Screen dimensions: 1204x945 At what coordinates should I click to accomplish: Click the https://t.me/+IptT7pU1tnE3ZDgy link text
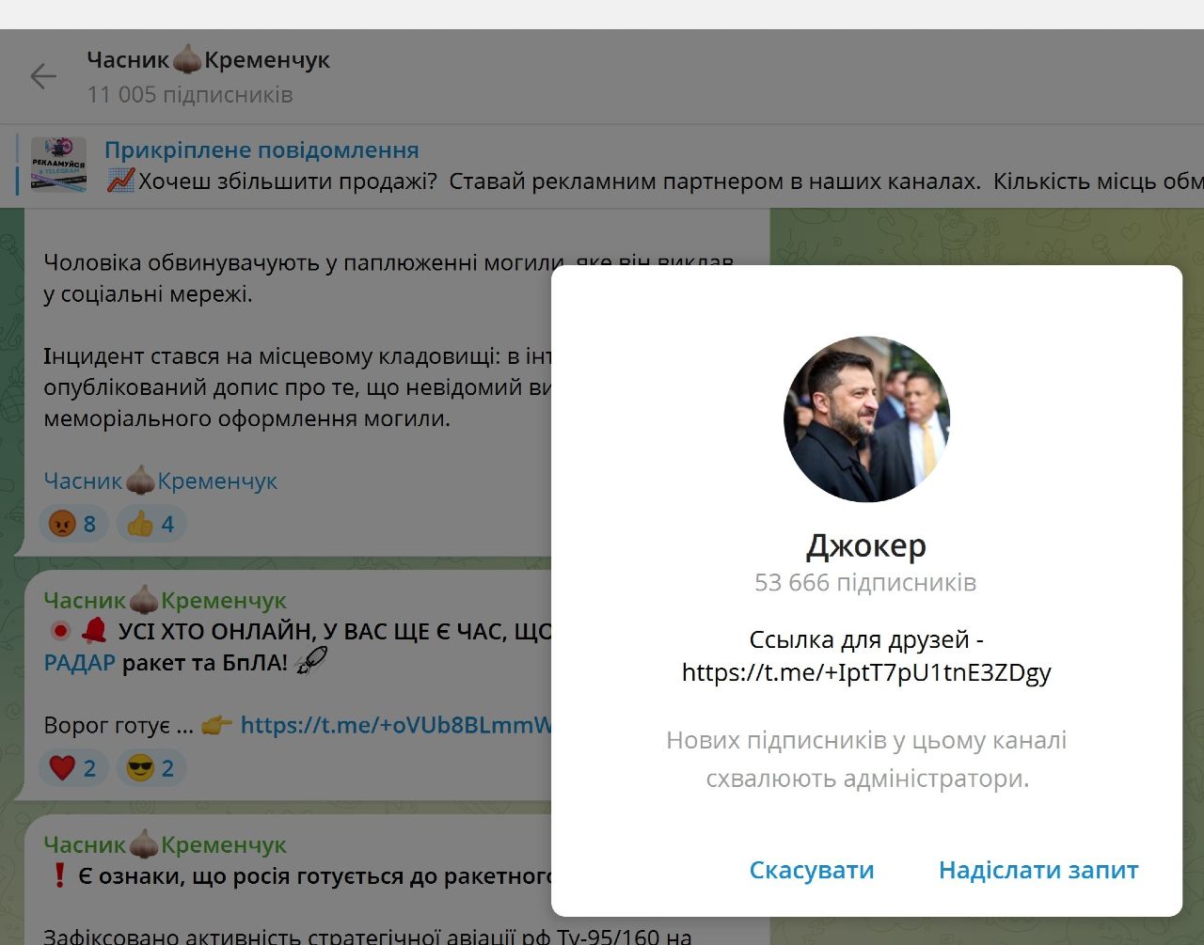[x=866, y=672]
